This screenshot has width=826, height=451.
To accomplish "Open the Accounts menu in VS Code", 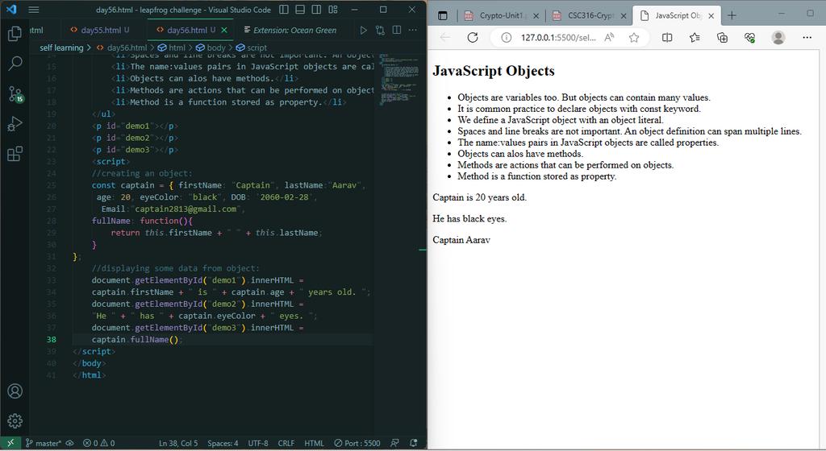I will click(15, 391).
